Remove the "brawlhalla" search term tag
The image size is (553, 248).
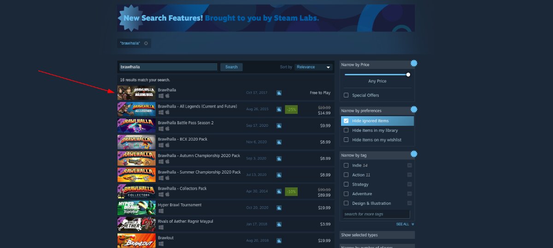[x=146, y=43]
